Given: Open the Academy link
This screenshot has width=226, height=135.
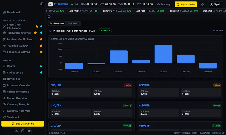Looking at the screenshot, I should (x=164, y=4).
